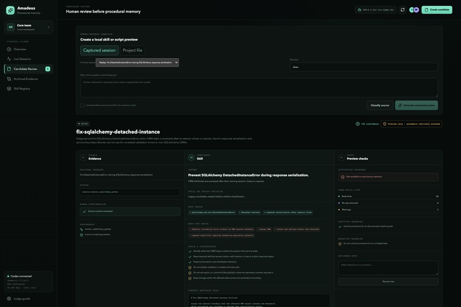Viewport: 461px width, 307px height.
Task: Click the robot icon in model badge
Action: (x=359, y=10)
